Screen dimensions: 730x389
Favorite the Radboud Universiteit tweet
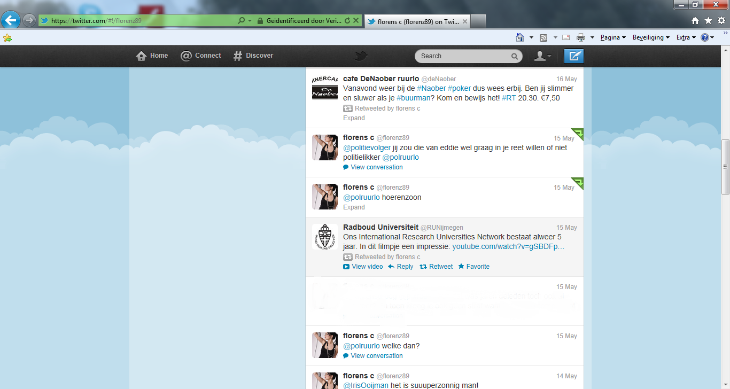(473, 267)
